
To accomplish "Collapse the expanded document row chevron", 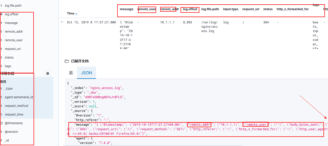I will pyautogui.click(x=62, y=22).
